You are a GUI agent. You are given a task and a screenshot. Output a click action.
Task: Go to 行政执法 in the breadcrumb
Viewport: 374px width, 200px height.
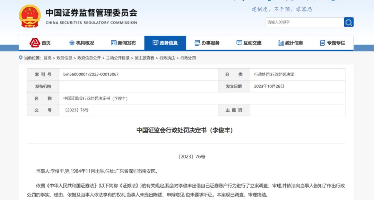(167, 58)
